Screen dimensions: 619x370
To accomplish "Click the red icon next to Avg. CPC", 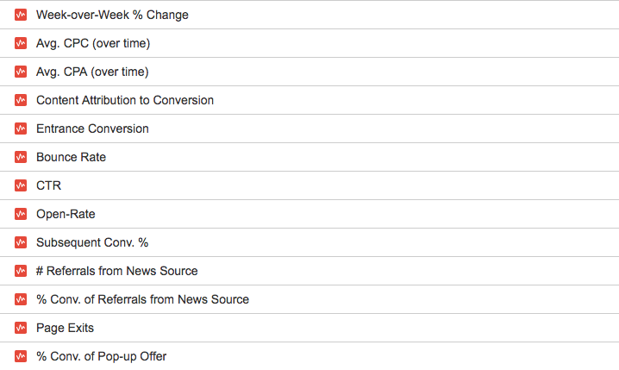I will 21,43.
